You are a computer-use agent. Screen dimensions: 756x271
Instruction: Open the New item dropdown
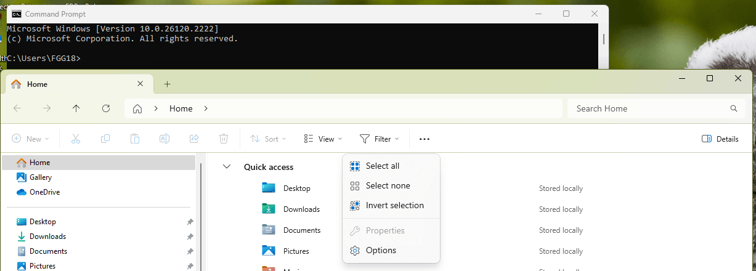pyautogui.click(x=30, y=139)
